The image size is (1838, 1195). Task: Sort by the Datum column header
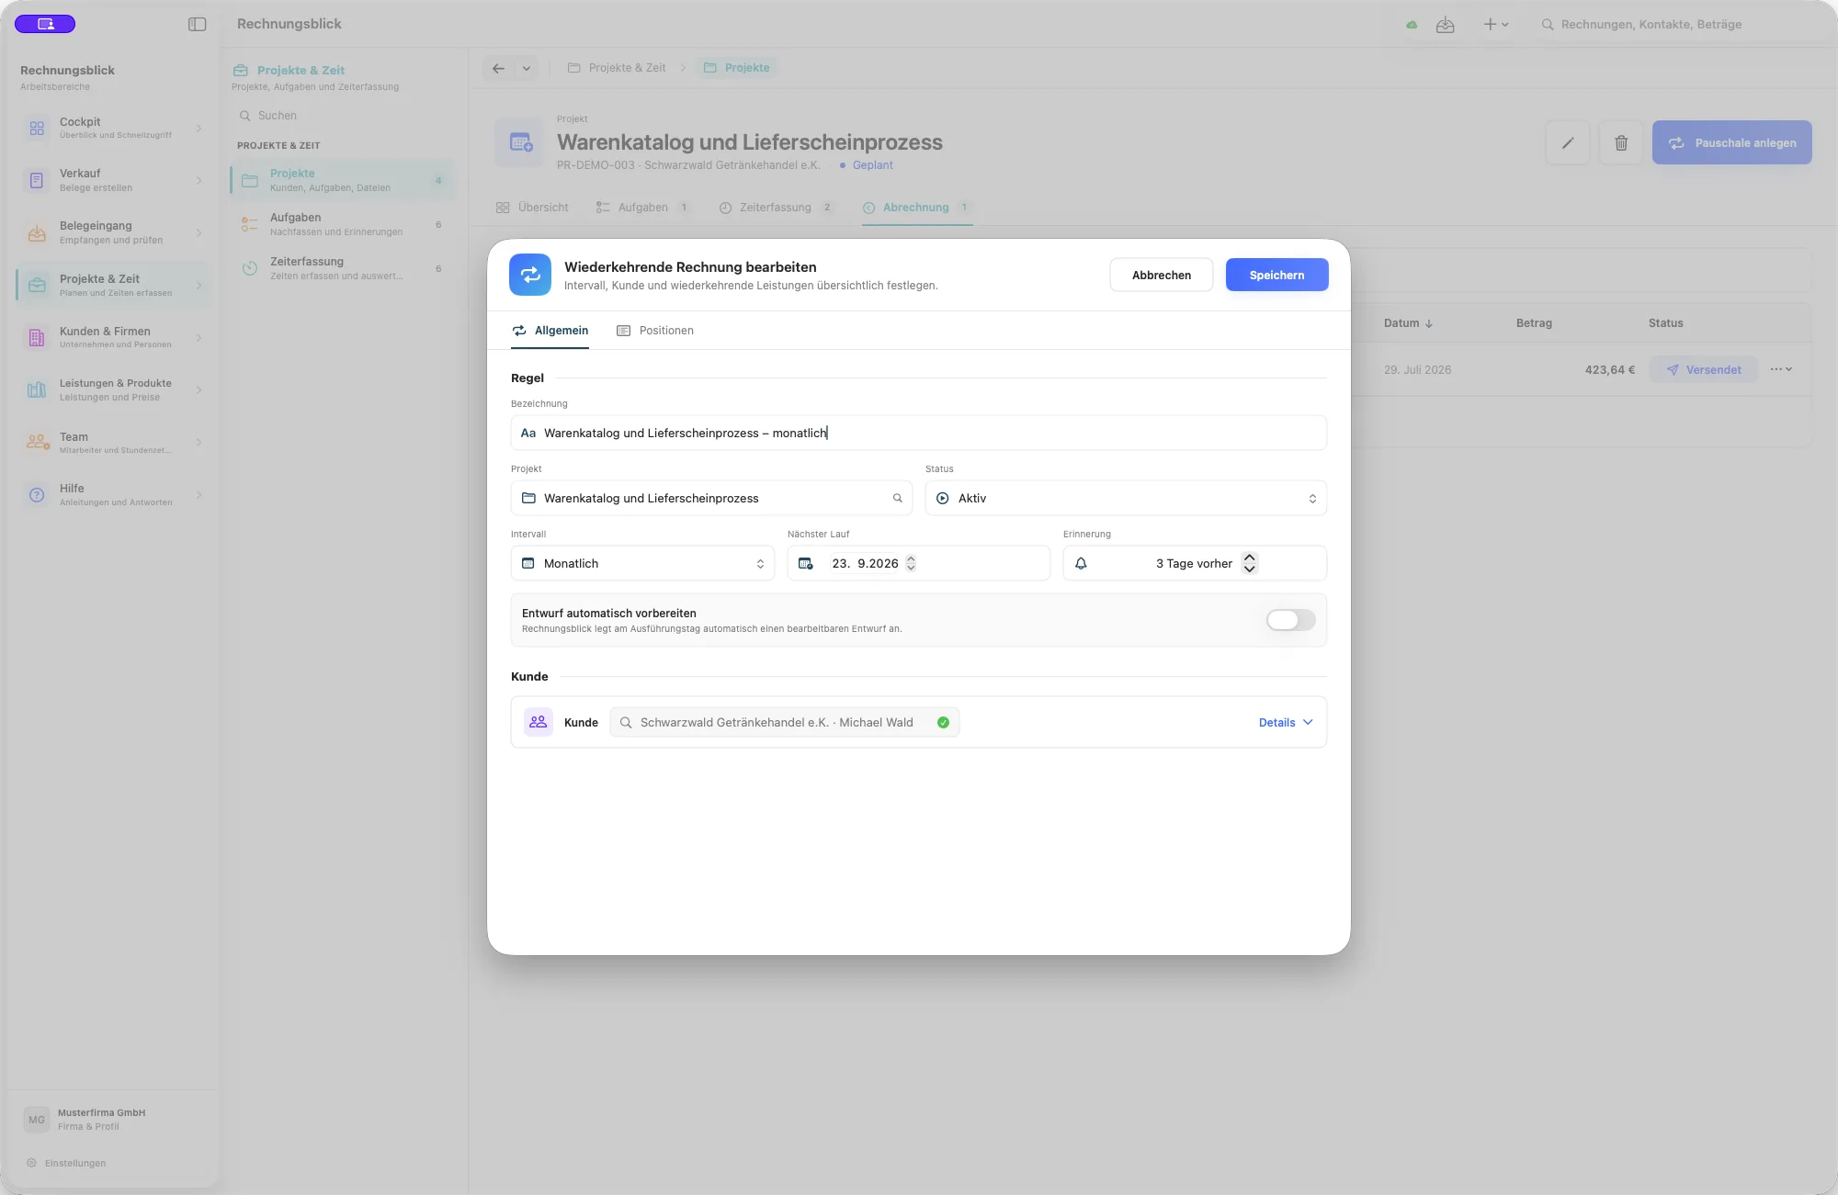(1408, 323)
